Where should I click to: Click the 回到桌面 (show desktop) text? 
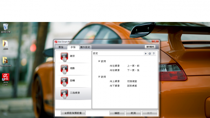click(132, 86)
